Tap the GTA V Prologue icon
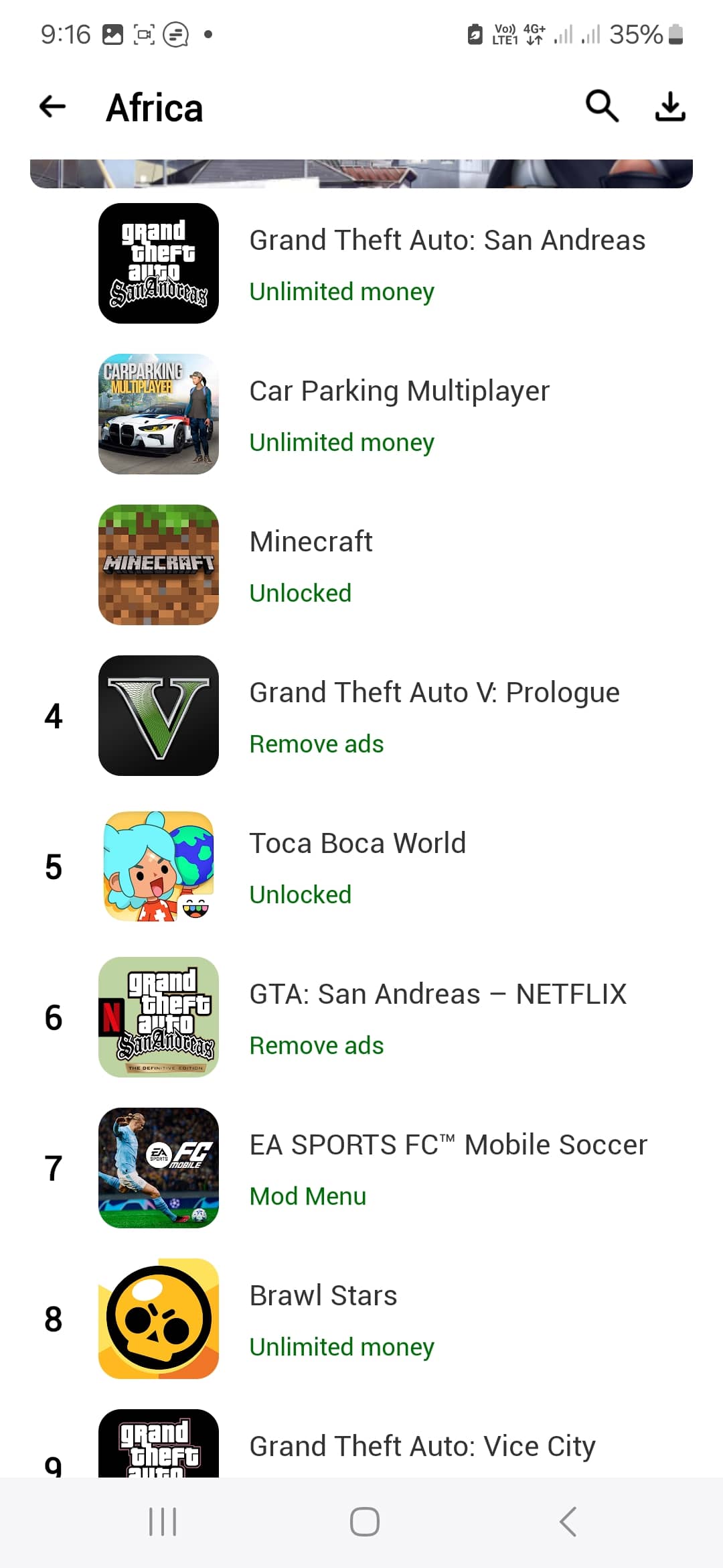Image resolution: width=723 pixels, height=1568 pixels. (159, 716)
